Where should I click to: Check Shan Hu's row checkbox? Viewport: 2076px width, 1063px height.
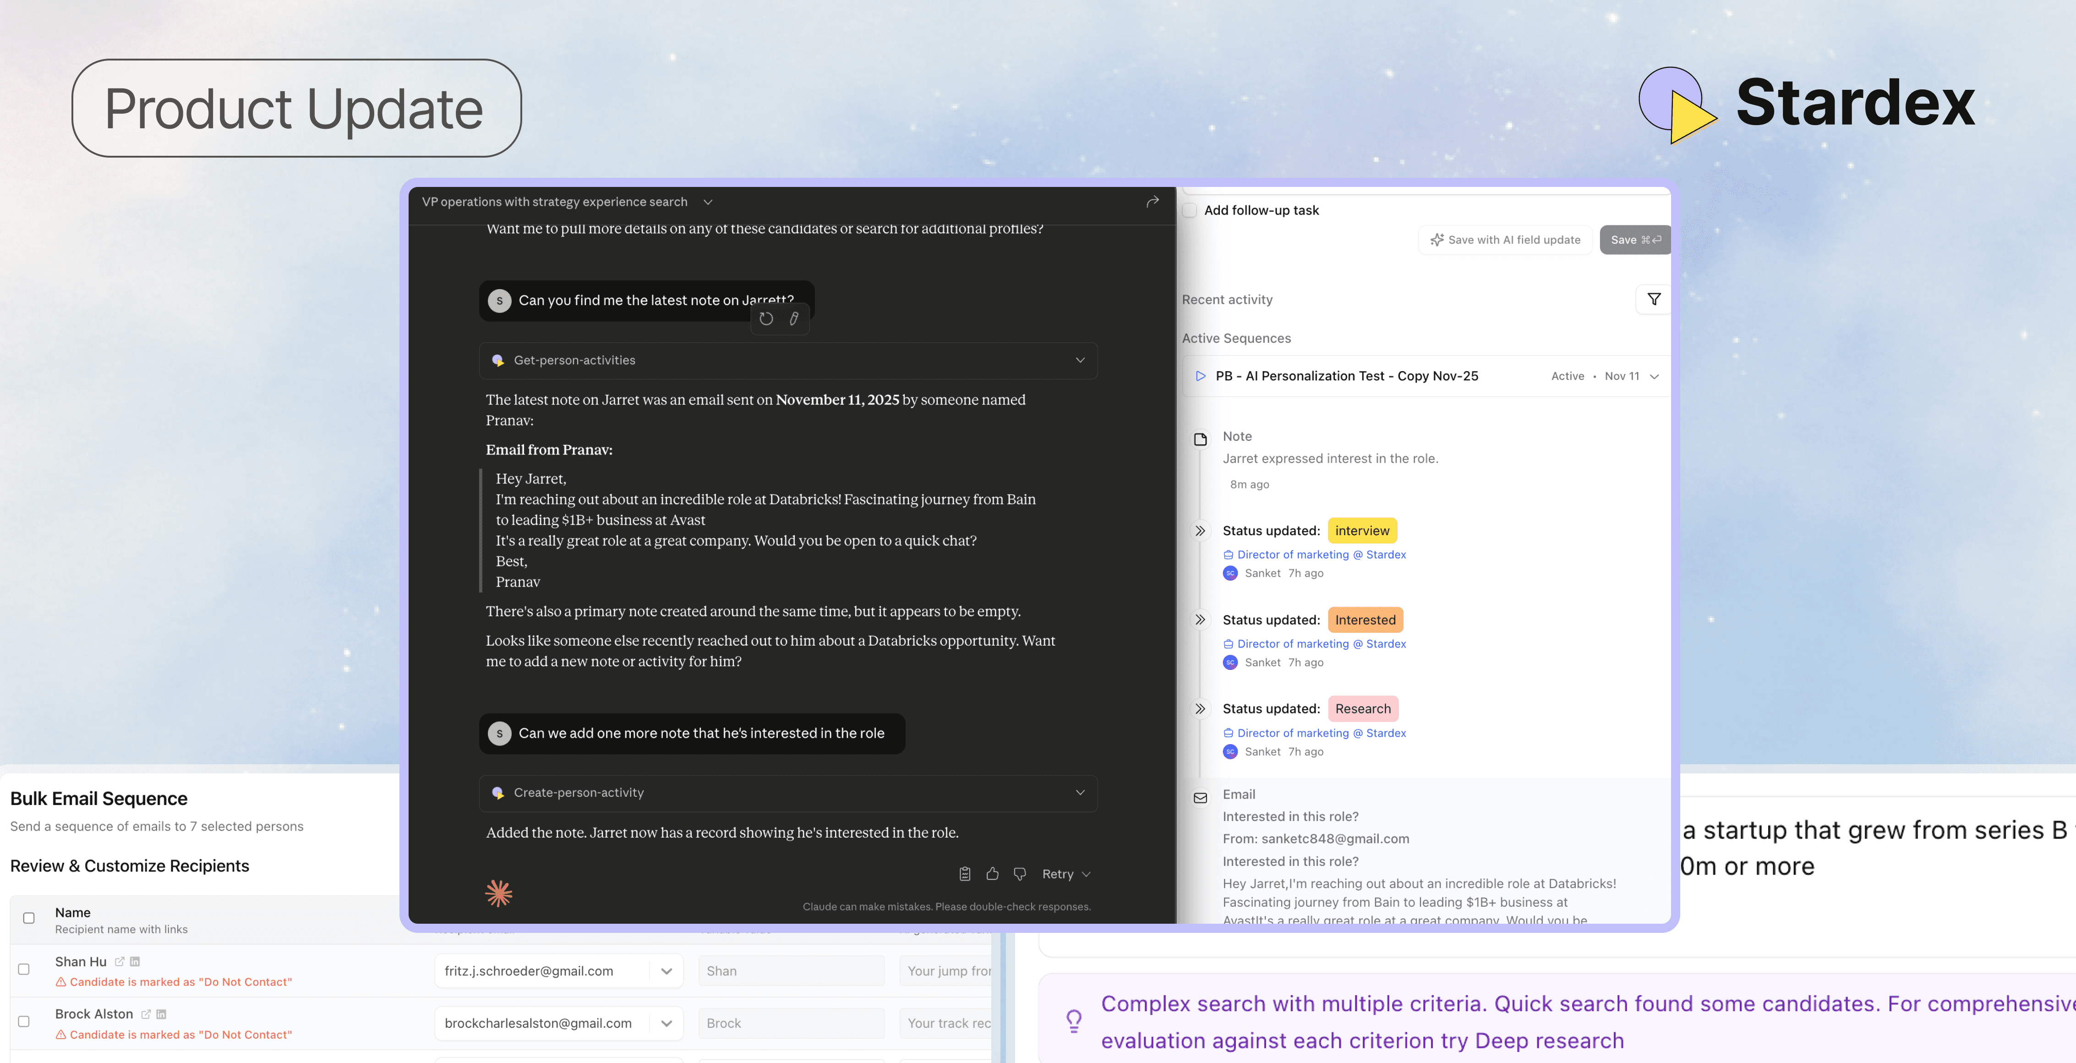(24, 970)
